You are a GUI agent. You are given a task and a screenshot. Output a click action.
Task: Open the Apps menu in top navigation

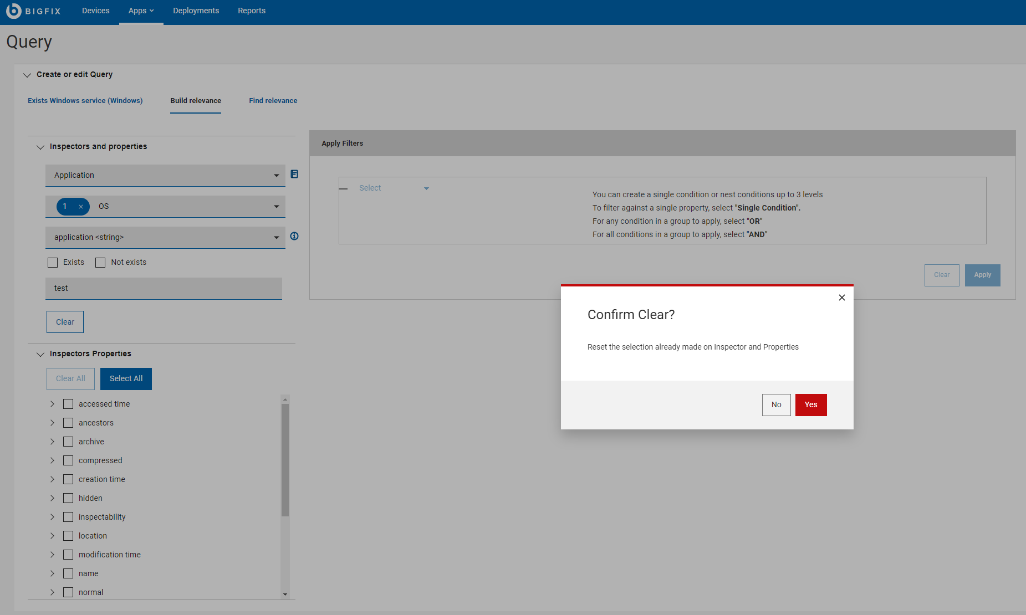coord(141,11)
